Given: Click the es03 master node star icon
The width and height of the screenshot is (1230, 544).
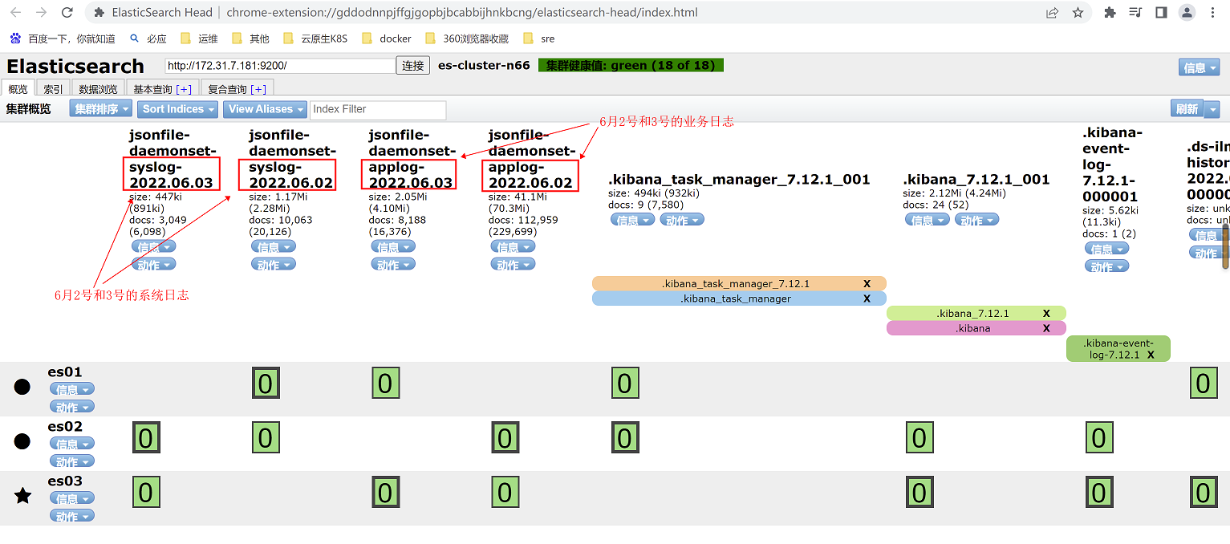Looking at the screenshot, I should pyautogui.click(x=23, y=497).
